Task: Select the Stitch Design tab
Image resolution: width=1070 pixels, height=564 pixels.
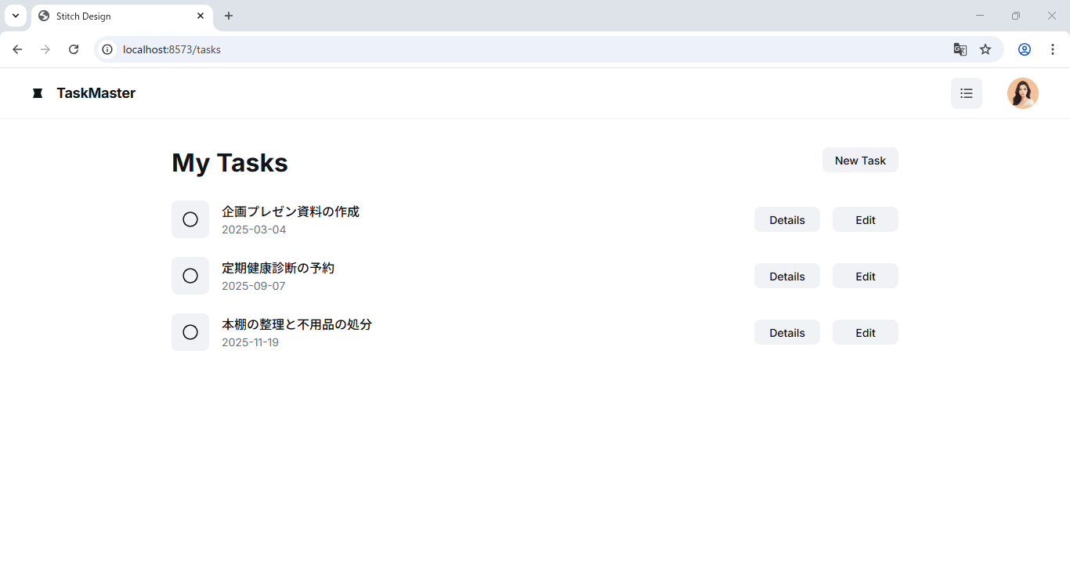Action: click(x=122, y=16)
